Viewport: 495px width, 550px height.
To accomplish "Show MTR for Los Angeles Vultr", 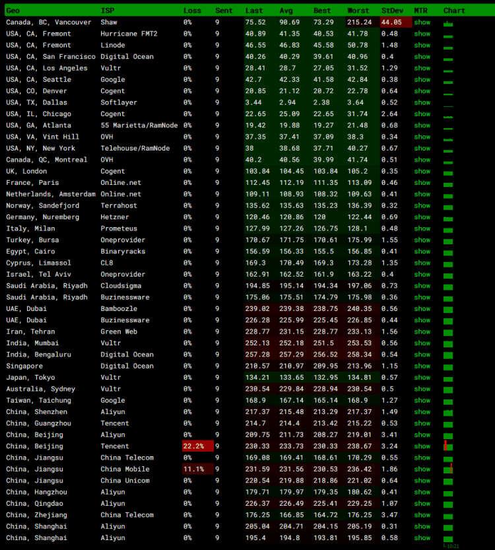I will (x=422, y=69).
